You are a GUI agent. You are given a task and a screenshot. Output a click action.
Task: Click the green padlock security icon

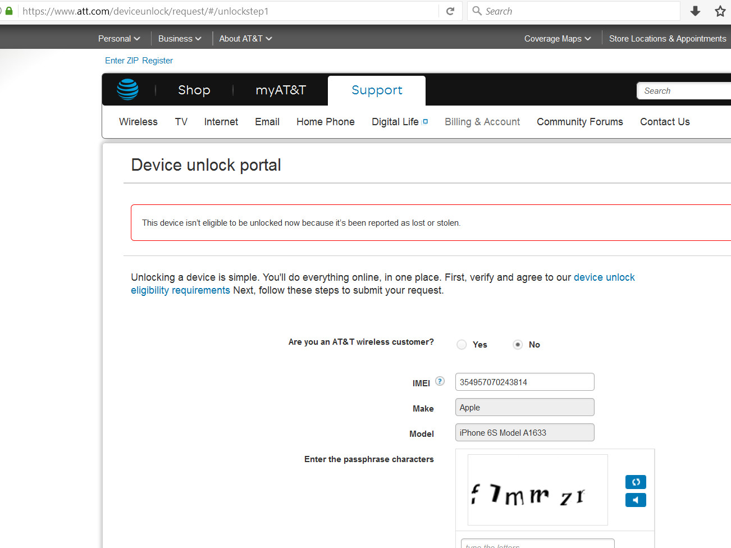tap(9, 11)
